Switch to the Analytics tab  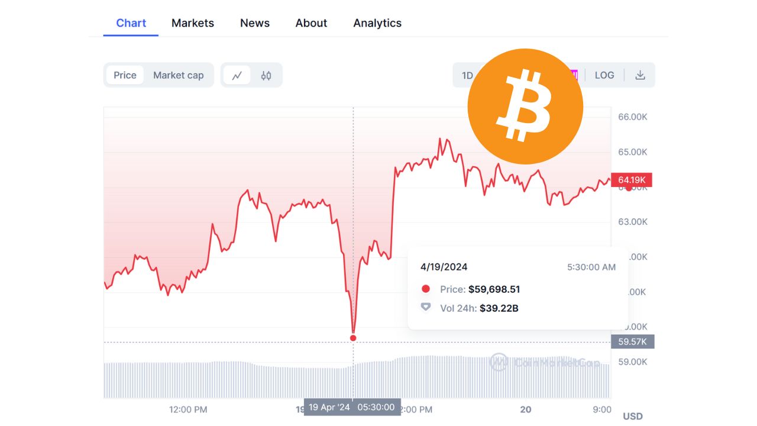pyautogui.click(x=377, y=23)
